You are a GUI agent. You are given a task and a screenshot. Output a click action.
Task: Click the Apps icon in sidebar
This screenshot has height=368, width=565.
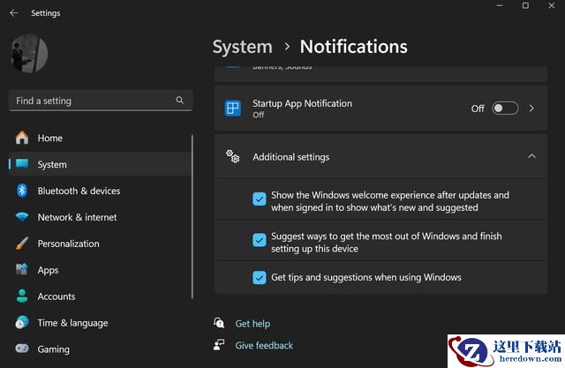point(22,269)
